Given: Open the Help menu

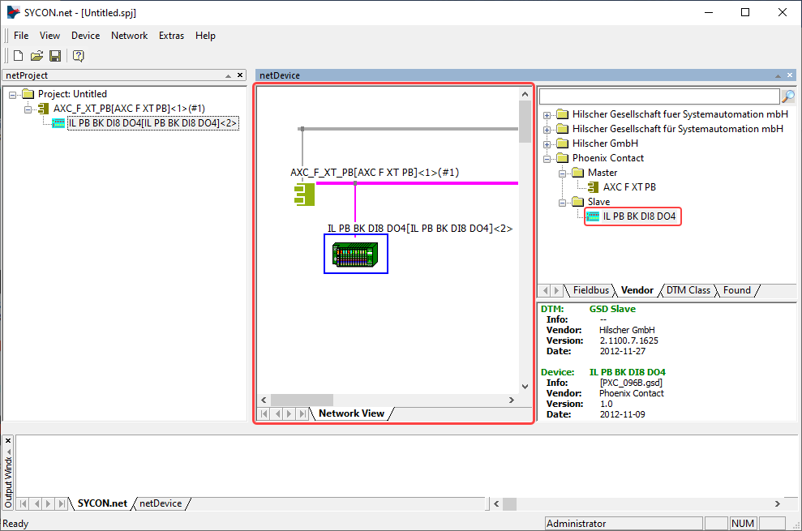Looking at the screenshot, I should tap(205, 36).
